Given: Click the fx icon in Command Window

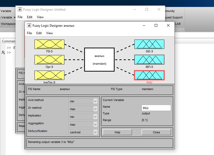Looking at the screenshot, I should [3, 52].
